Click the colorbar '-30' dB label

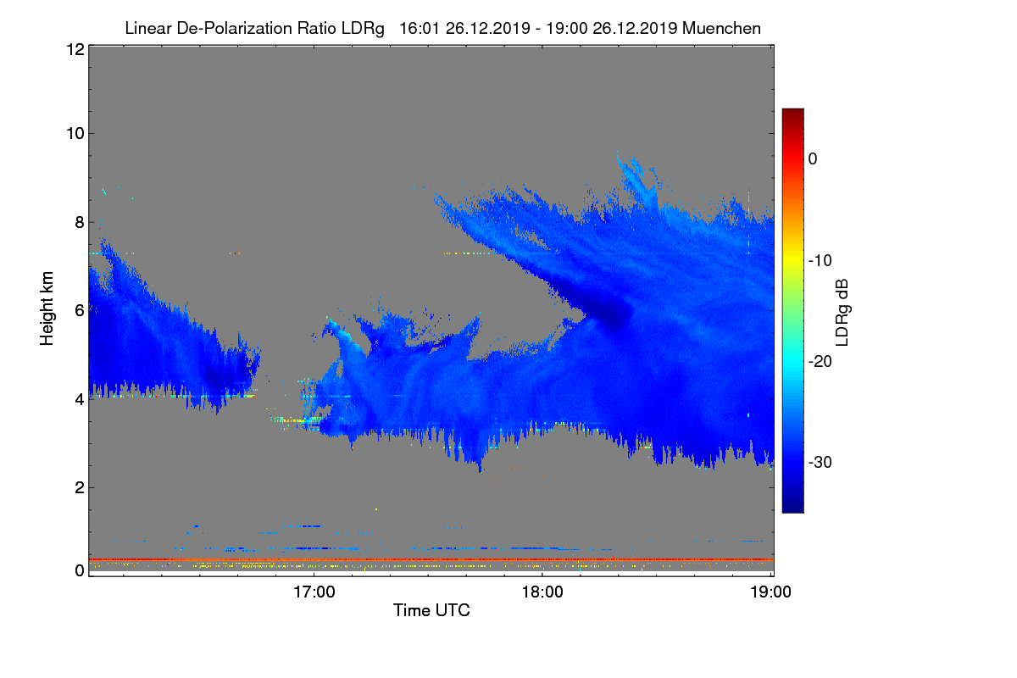click(822, 463)
